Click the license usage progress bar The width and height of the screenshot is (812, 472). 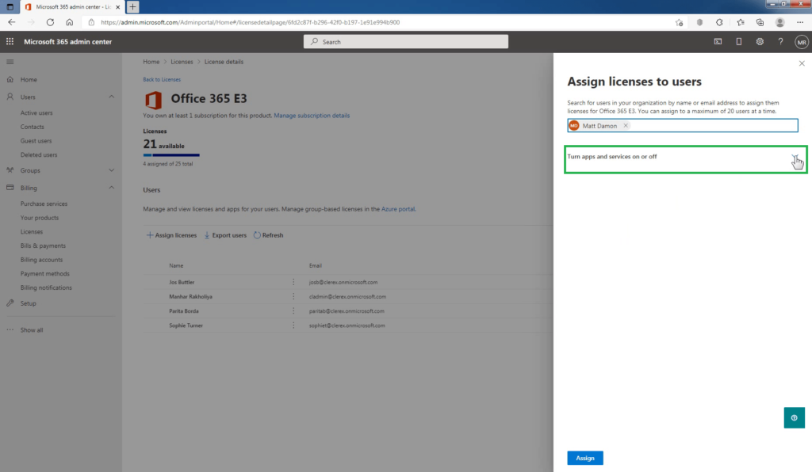tap(171, 155)
